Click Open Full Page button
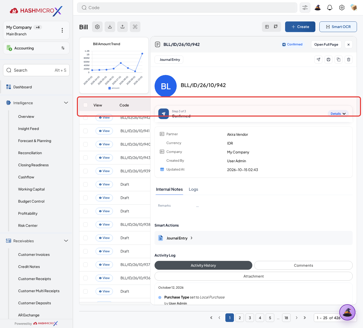The height and width of the screenshot is (328, 363). pyautogui.click(x=326, y=44)
